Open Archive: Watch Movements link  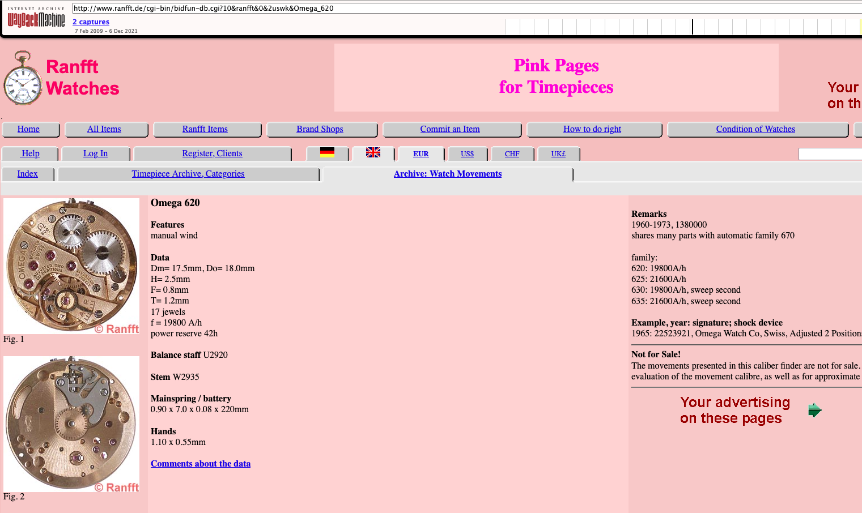(447, 174)
